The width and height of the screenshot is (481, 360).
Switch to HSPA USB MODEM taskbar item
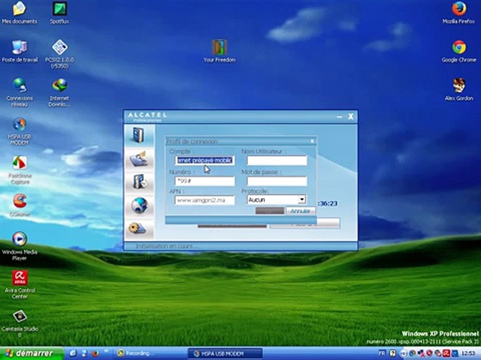[225, 353]
